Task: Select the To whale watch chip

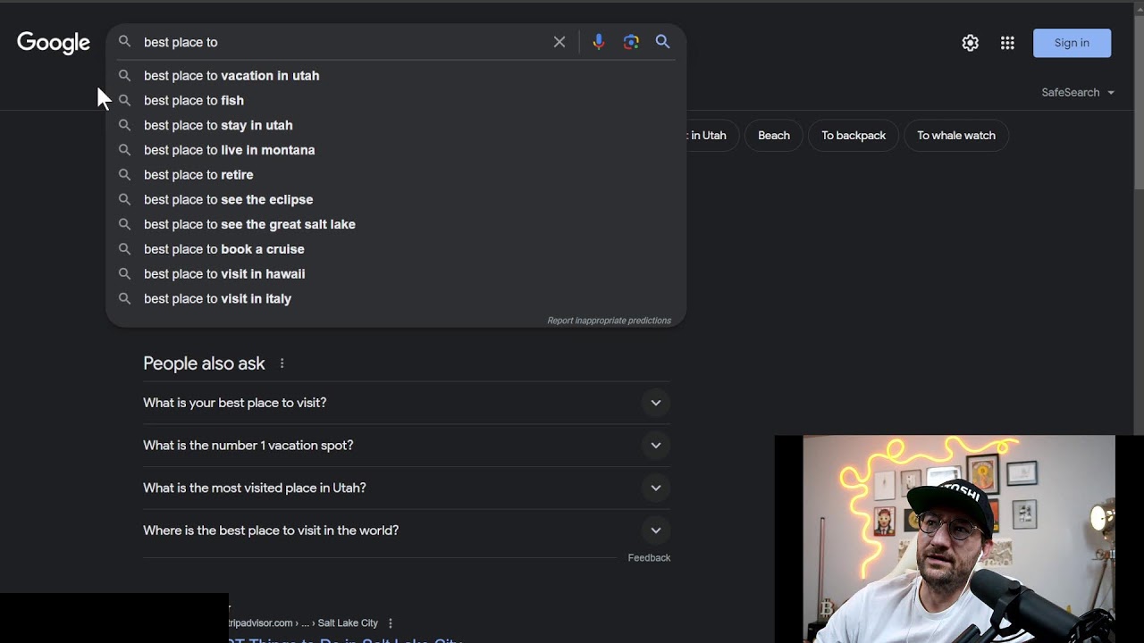Action: coord(955,136)
